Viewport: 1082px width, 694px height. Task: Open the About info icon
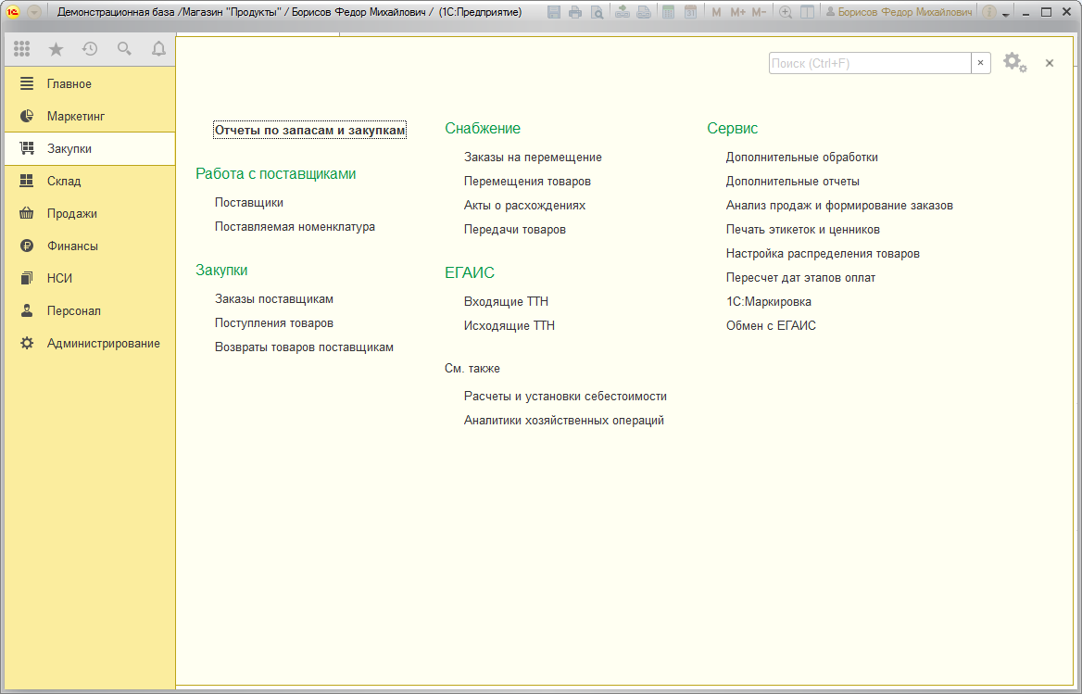(x=988, y=12)
